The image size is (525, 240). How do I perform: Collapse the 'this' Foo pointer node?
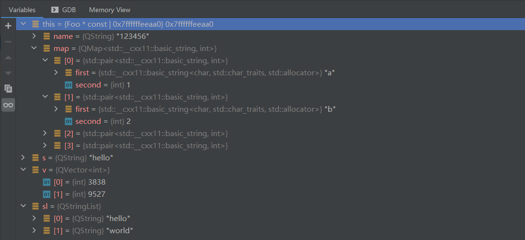[x=23, y=24]
